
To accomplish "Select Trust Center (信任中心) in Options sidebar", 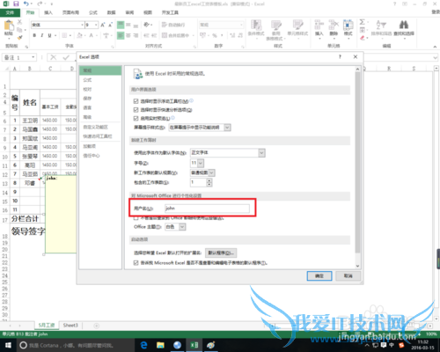I will pyautogui.click(x=92, y=156).
